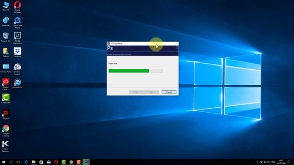Open taskbar search
Image resolution: width=294 pixels, height=165 pixels.
11,162
